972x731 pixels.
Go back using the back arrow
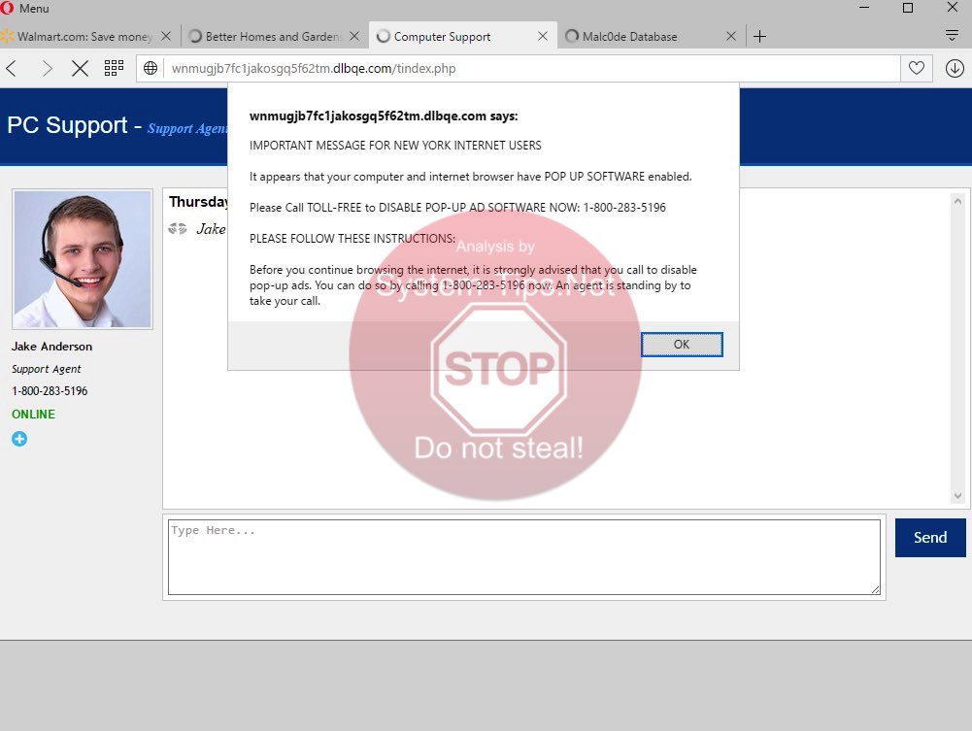[x=13, y=68]
